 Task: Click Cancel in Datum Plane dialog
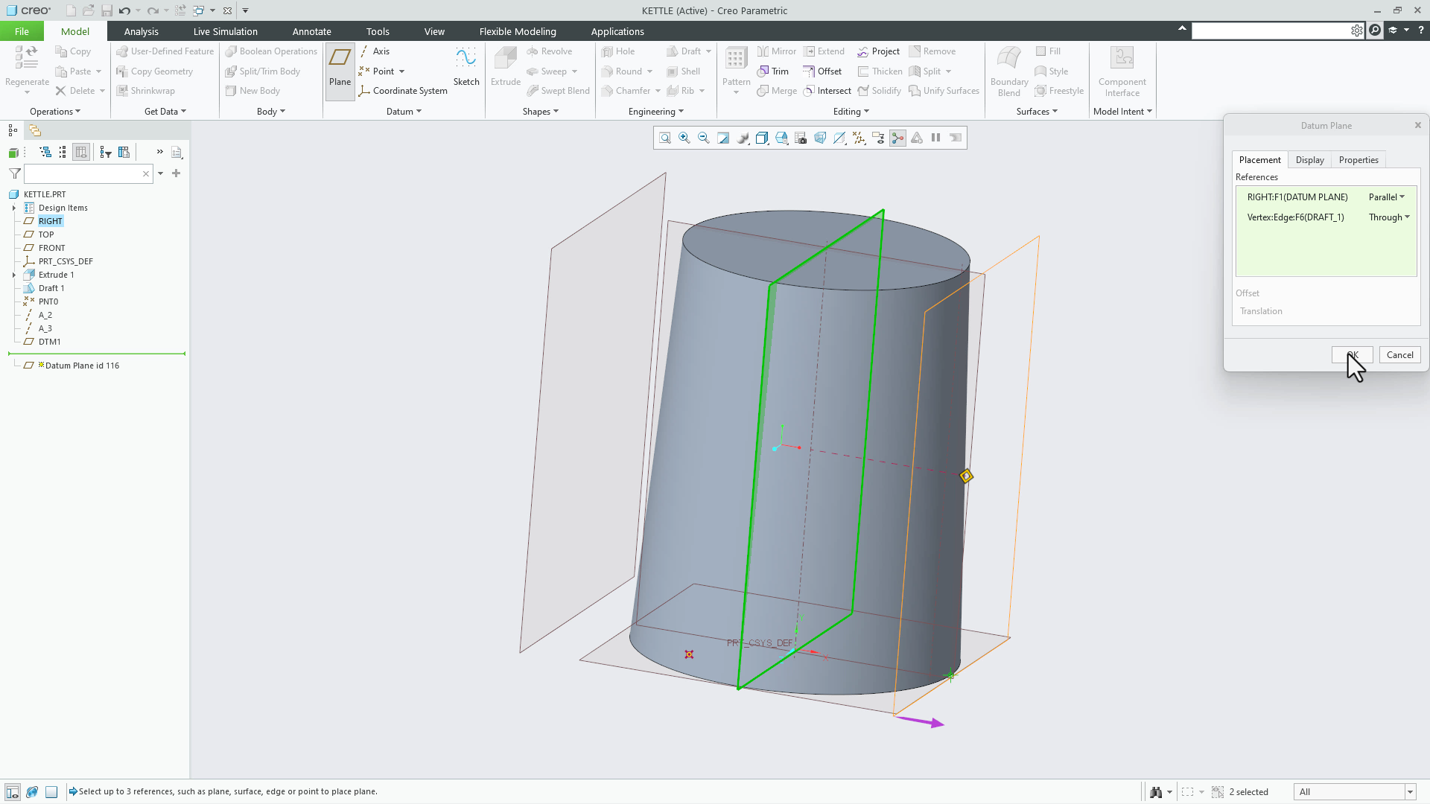click(1399, 355)
